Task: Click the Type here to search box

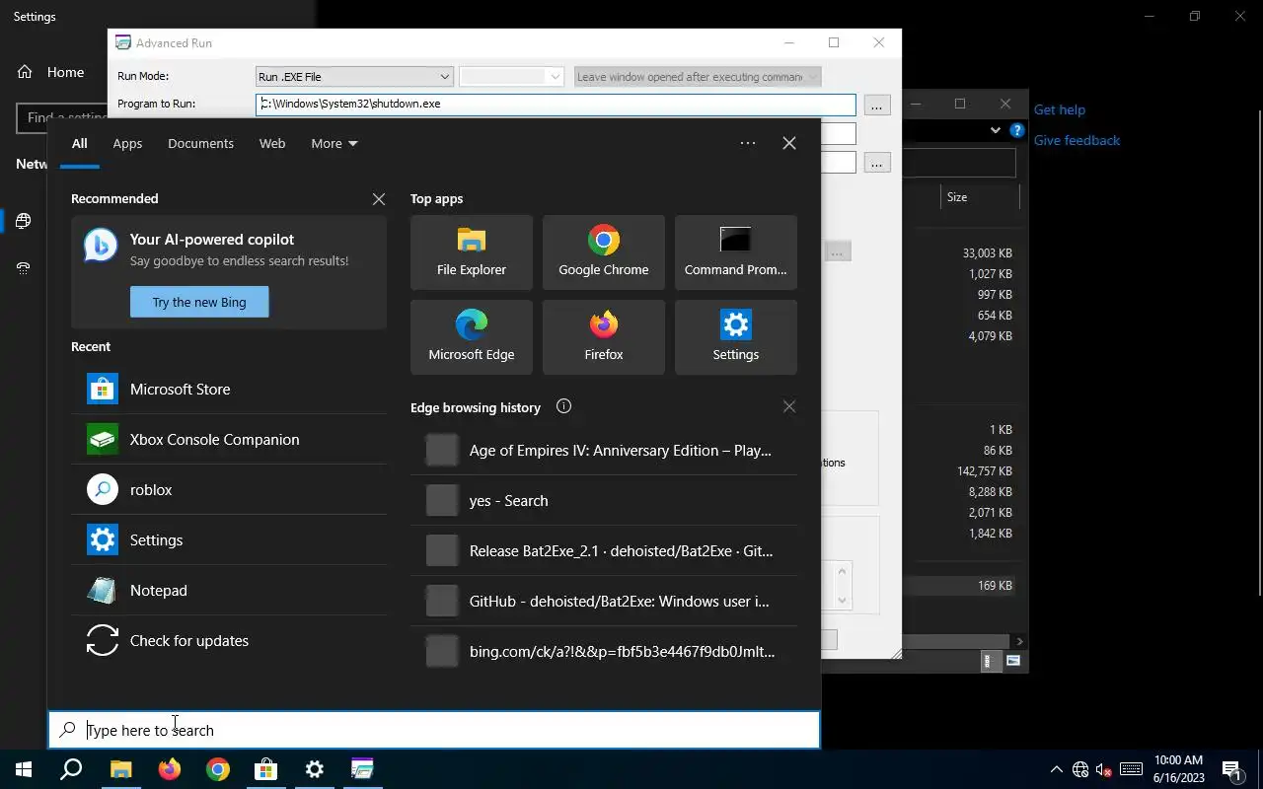Action: tap(434, 730)
